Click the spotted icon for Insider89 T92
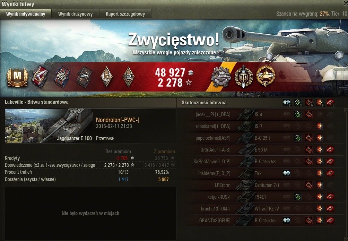Image resolution: width=348 pixels, height=241 pixels. [287, 173]
